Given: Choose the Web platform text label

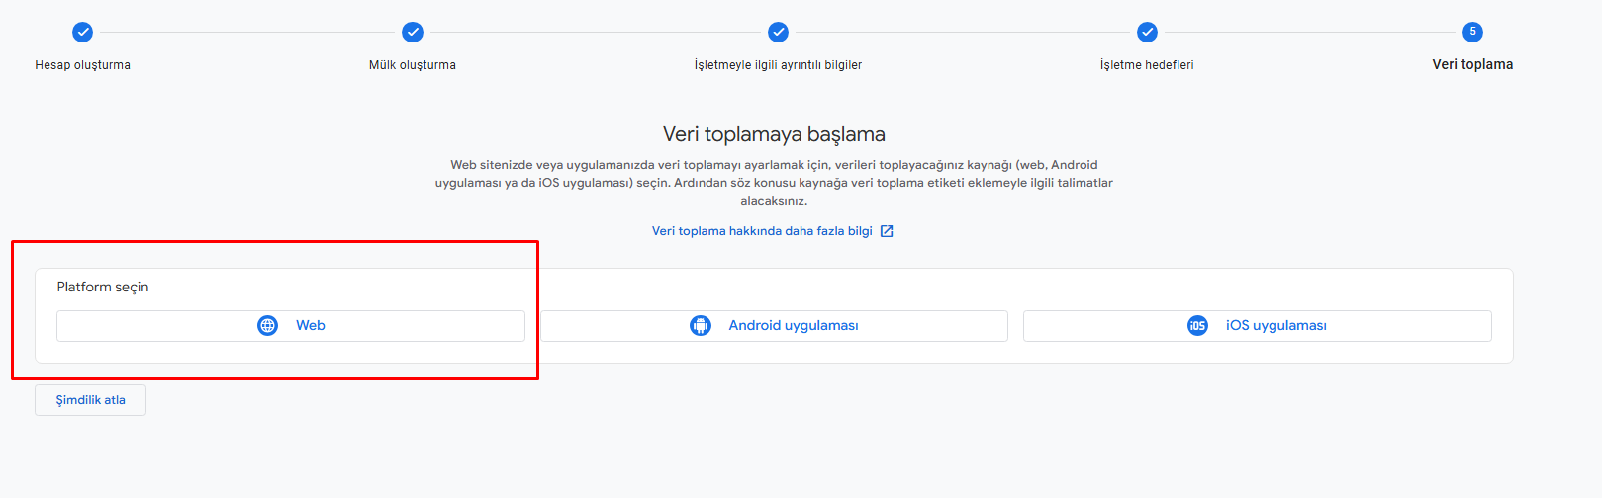Looking at the screenshot, I should (311, 326).
